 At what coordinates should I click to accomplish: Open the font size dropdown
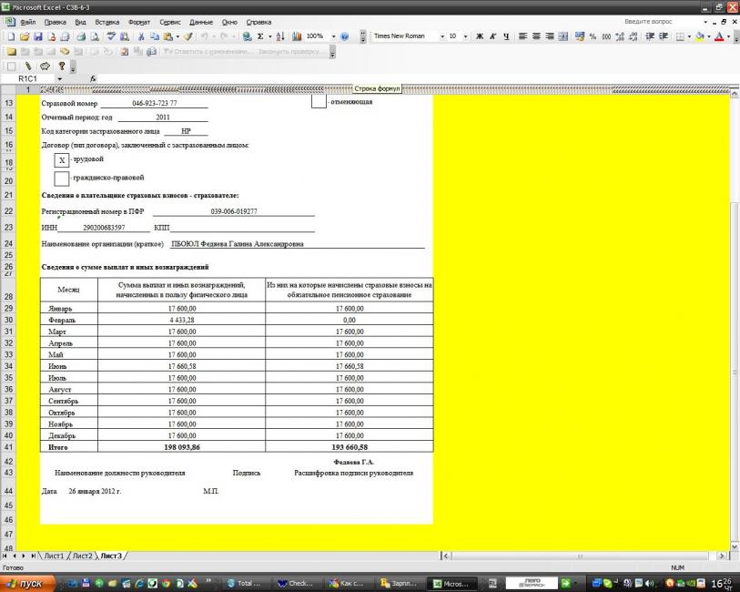tap(464, 36)
